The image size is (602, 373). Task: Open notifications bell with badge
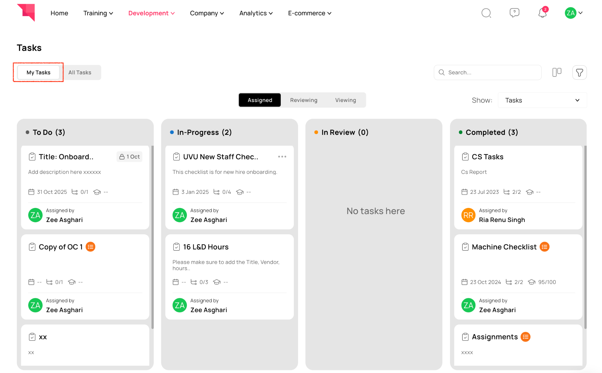[542, 13]
